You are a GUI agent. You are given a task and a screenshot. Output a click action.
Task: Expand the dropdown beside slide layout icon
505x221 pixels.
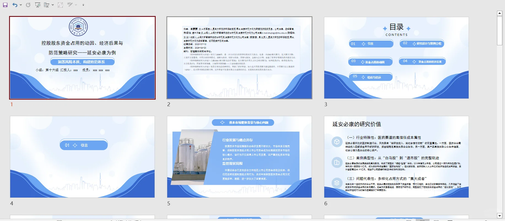click(x=53, y=5)
